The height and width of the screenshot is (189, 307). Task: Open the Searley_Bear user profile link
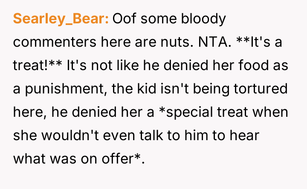pyautogui.click(x=61, y=20)
